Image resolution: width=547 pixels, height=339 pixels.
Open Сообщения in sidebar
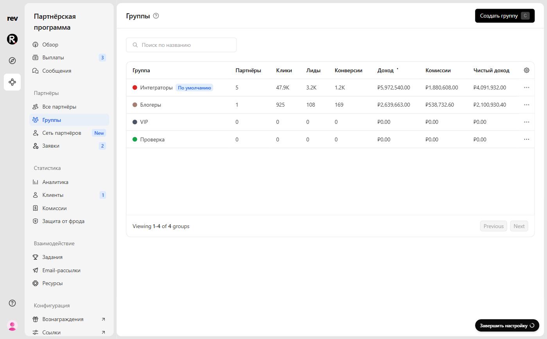(69, 71)
